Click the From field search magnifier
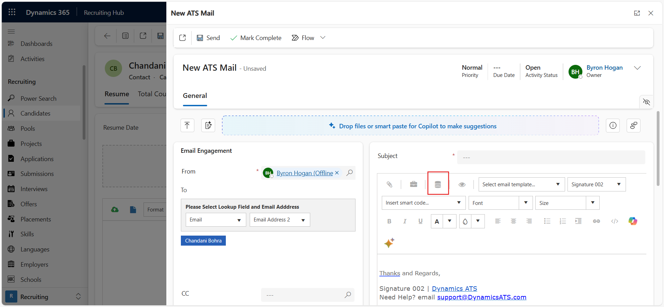The width and height of the screenshot is (664, 307). coord(350,172)
